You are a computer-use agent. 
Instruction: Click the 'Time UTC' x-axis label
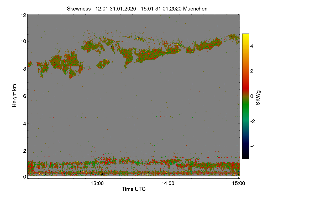(134, 189)
